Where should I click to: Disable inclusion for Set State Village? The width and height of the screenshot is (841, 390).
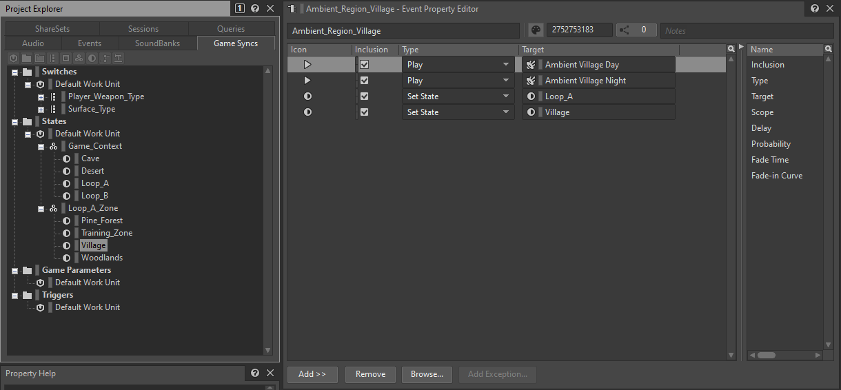(x=365, y=112)
